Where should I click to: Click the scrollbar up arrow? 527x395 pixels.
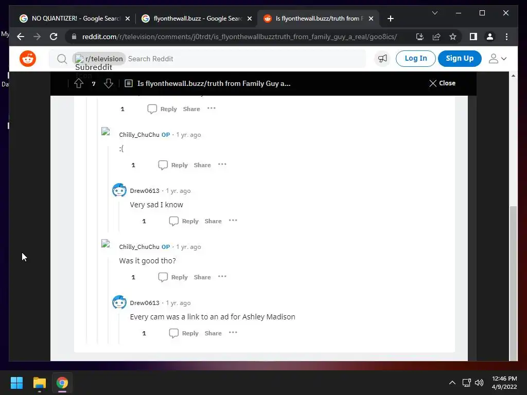click(513, 76)
